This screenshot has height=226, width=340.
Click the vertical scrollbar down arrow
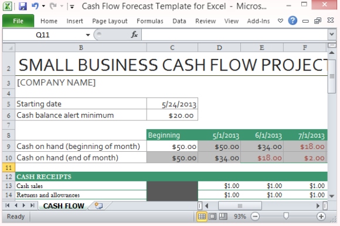click(332, 196)
